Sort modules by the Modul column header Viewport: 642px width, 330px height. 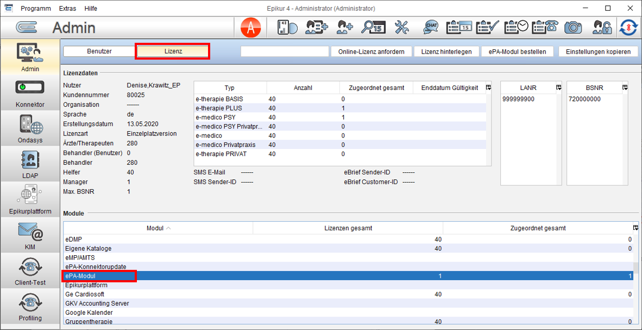coord(158,228)
